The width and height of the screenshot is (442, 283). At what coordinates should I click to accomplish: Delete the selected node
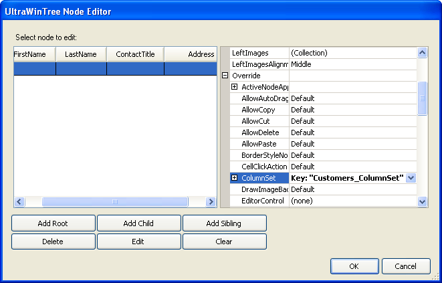(53, 241)
